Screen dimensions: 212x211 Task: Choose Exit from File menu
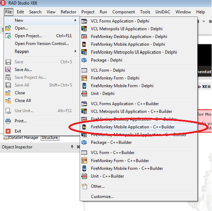42,131
